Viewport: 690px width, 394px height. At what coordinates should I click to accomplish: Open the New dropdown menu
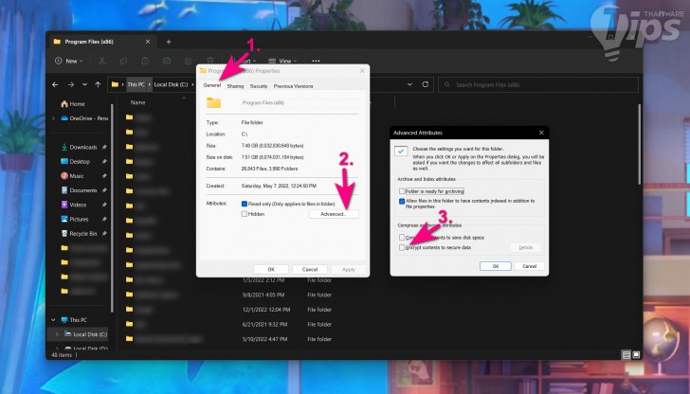[x=68, y=62]
